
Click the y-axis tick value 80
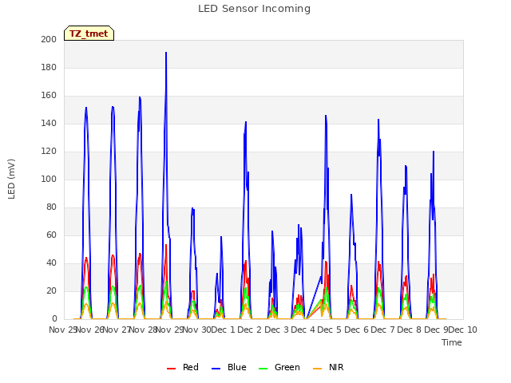[51, 207]
